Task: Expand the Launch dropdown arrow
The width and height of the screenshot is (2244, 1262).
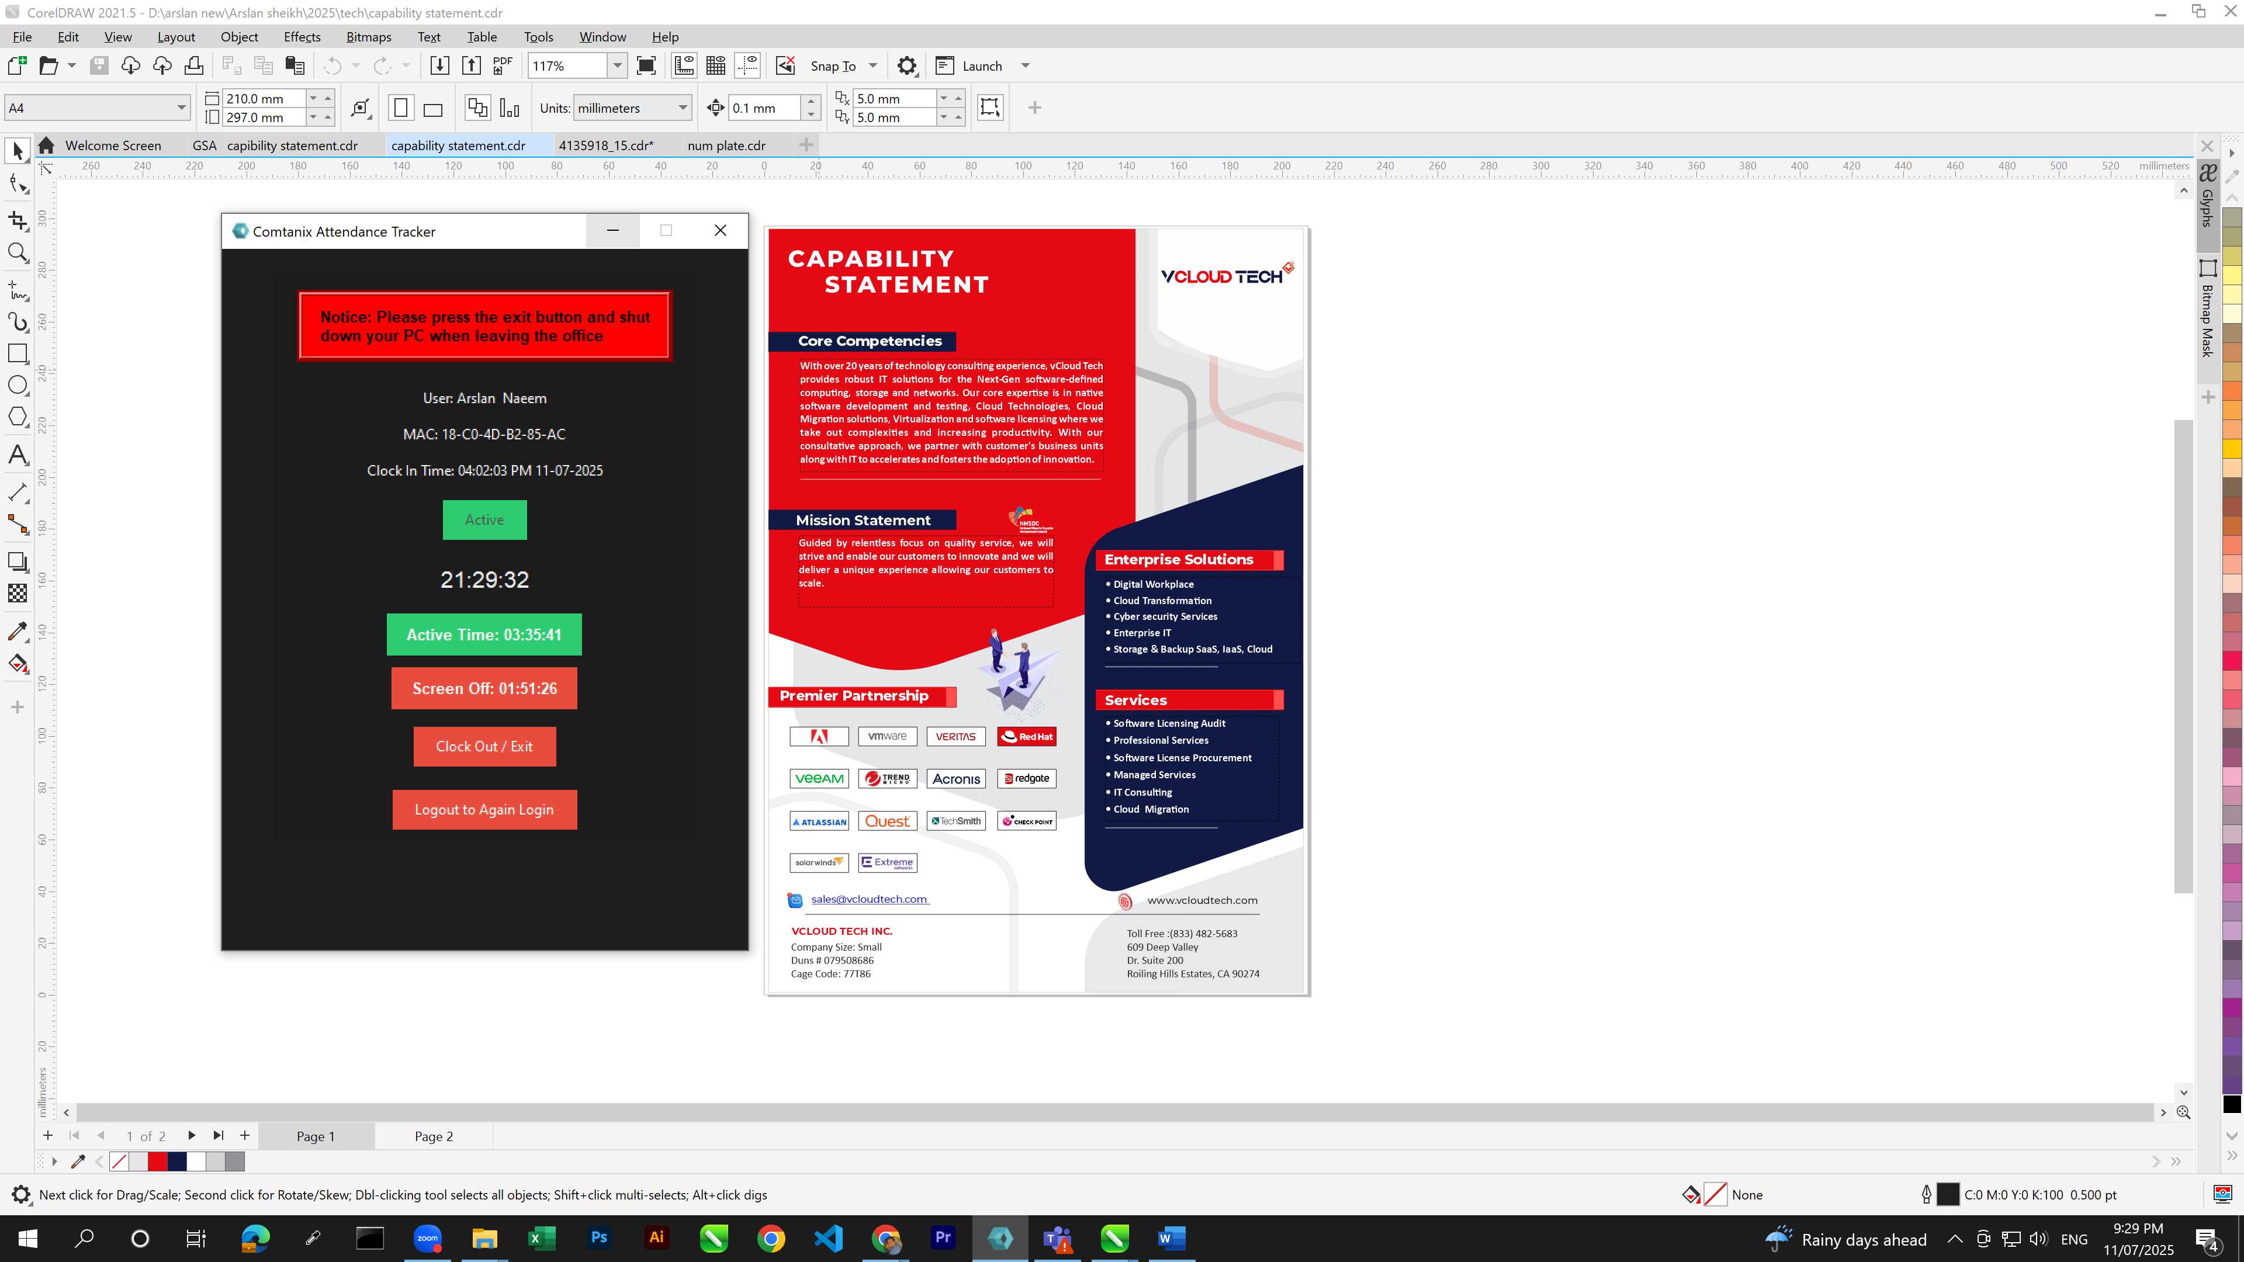Action: pyautogui.click(x=1026, y=65)
